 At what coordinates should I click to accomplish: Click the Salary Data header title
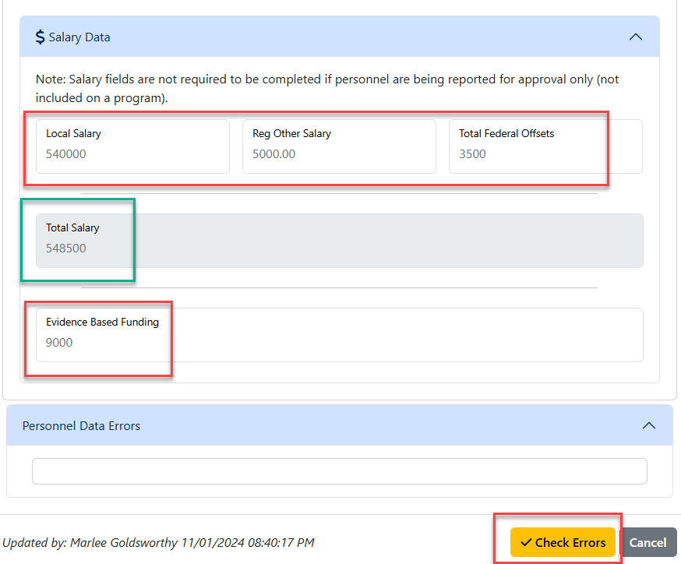coord(79,37)
